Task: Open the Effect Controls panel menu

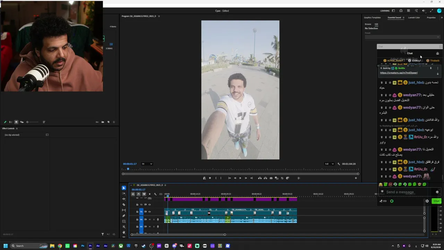Action: [x=17, y=128]
